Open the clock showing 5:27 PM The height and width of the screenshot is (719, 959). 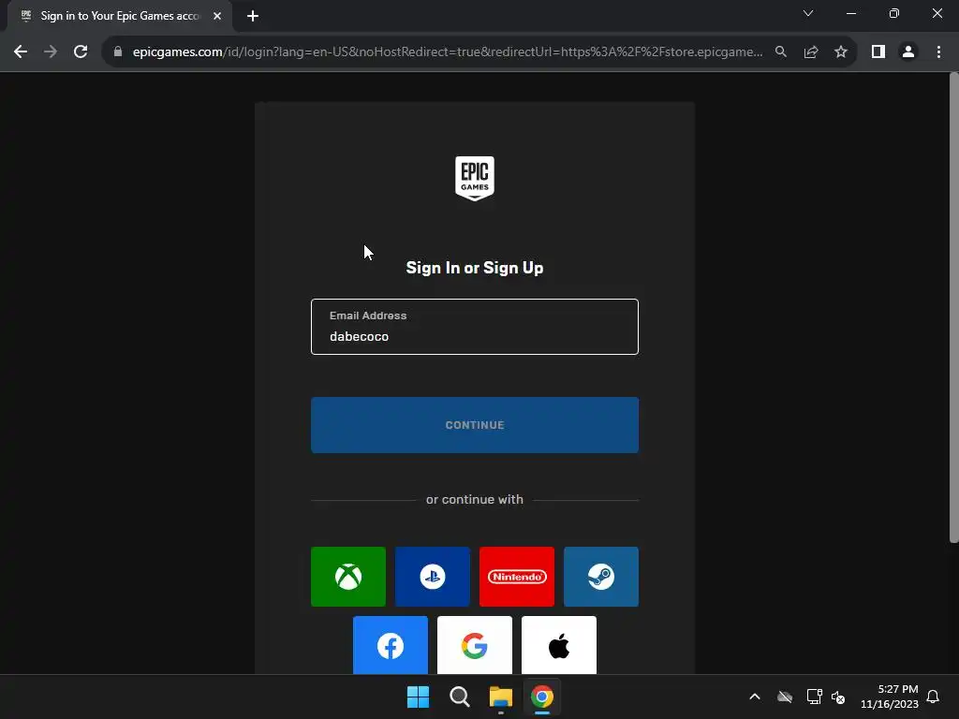point(890,697)
